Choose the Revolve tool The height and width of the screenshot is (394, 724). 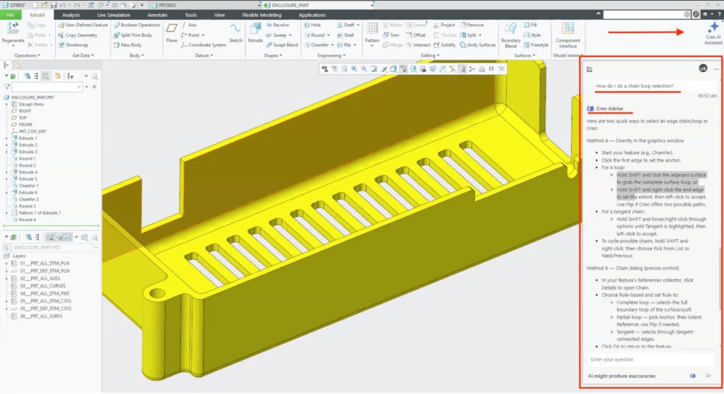[x=277, y=25]
